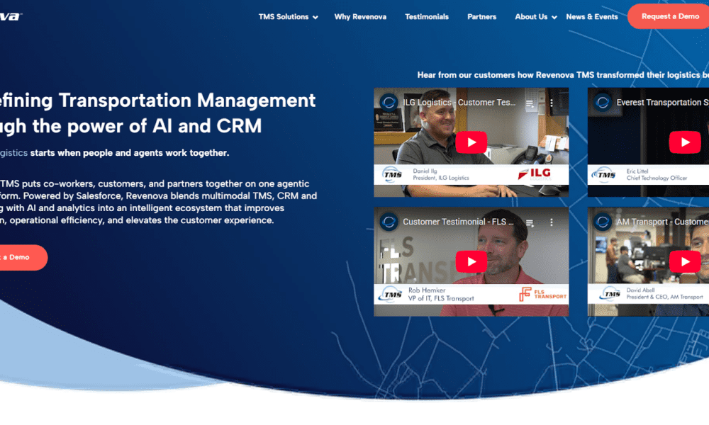
Task: Click the channel avatar on the Everest video
Action: click(x=602, y=102)
